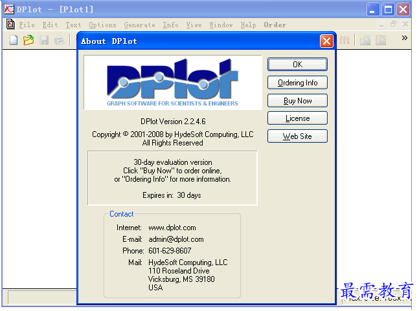Open the Options menu

click(102, 25)
